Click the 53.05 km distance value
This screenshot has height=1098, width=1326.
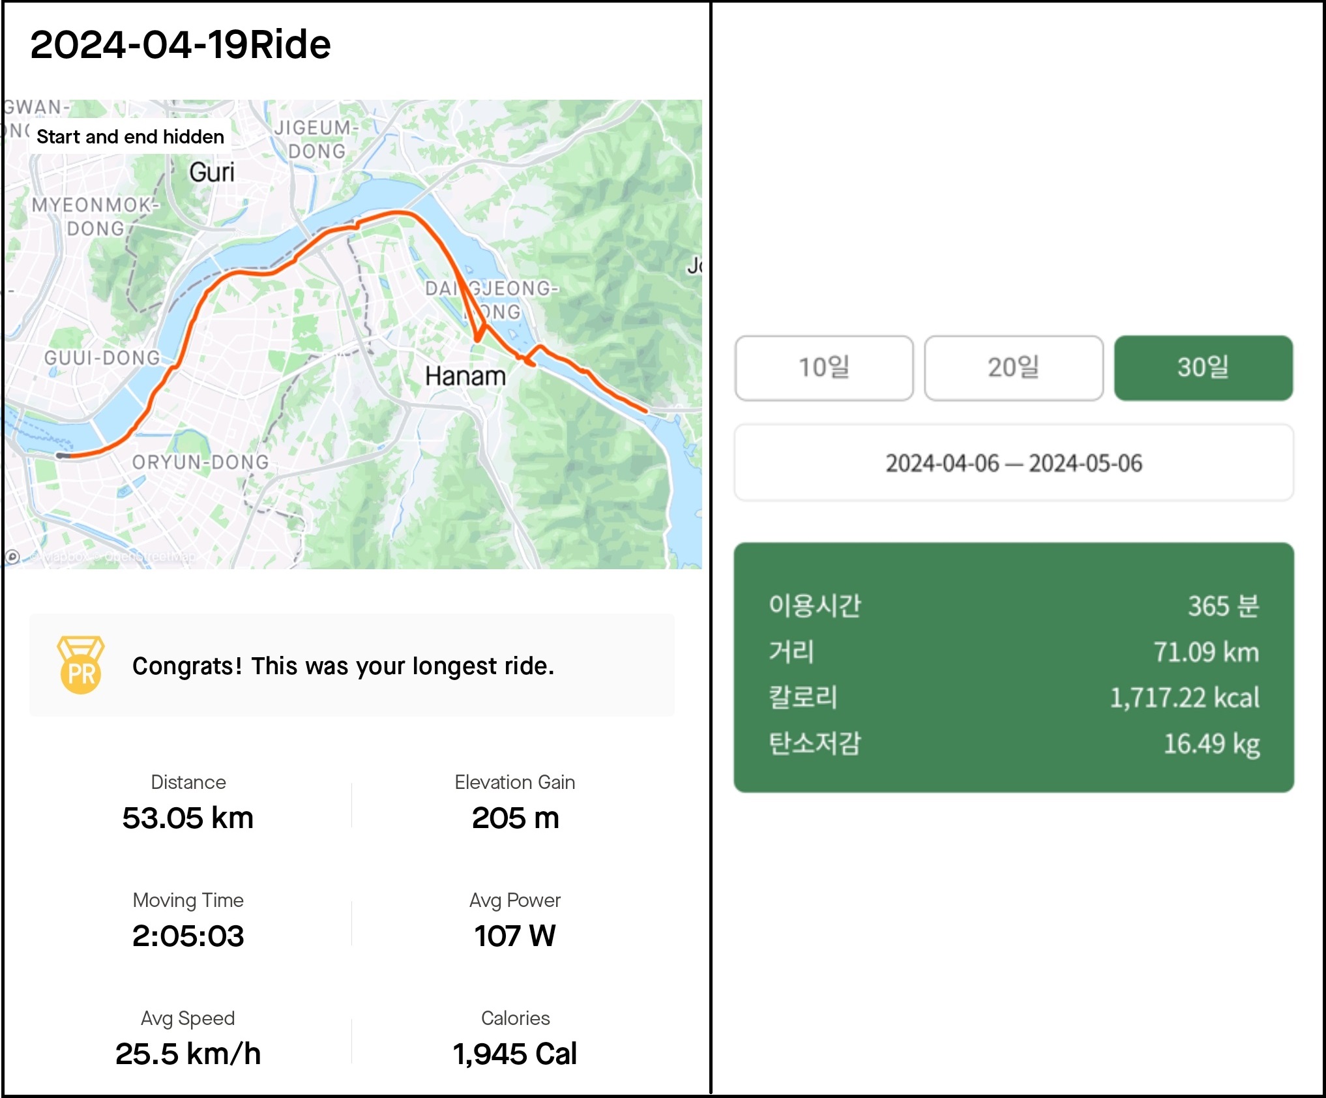188,818
